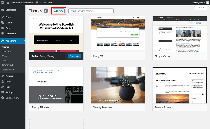Open the Menus submenu
The height and width of the screenshot is (129, 210).
[5, 61]
